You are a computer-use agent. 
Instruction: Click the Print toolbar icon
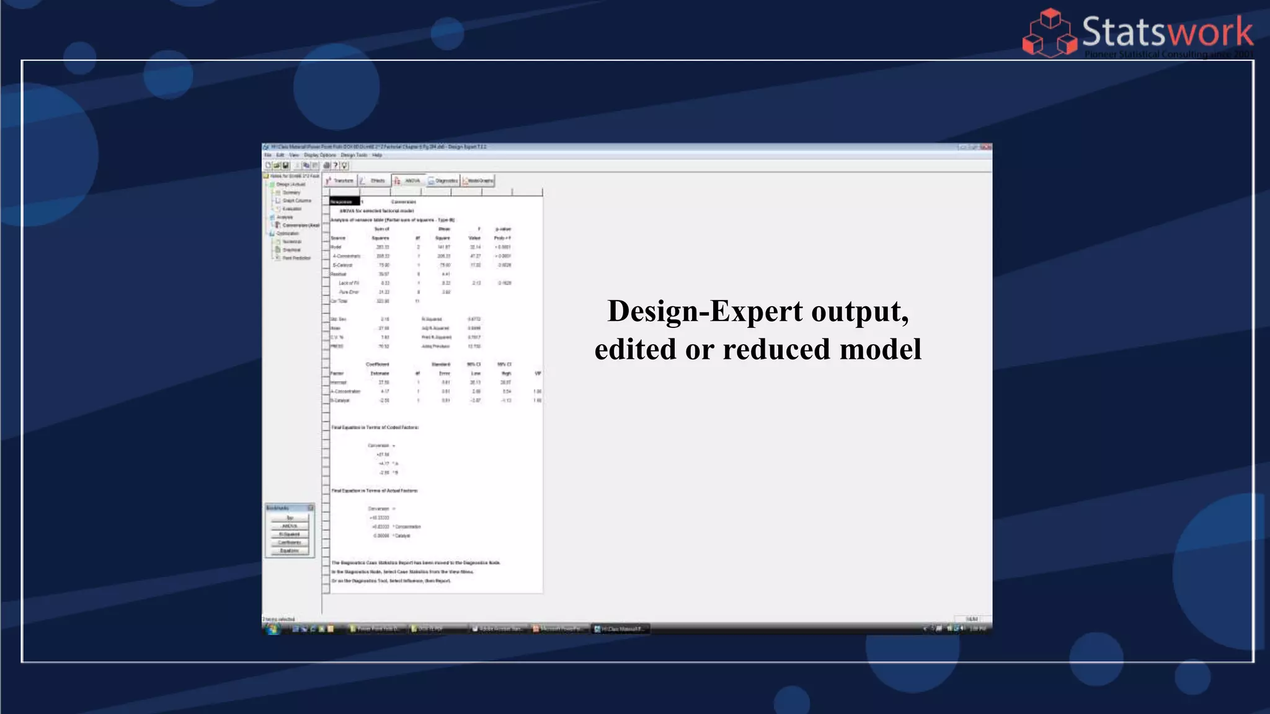(x=326, y=165)
